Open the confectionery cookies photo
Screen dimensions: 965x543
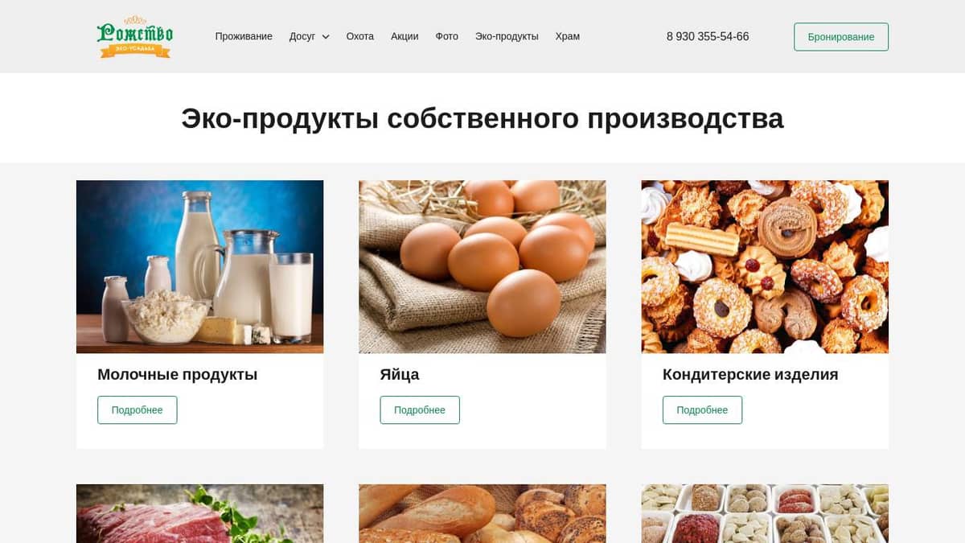(x=765, y=267)
